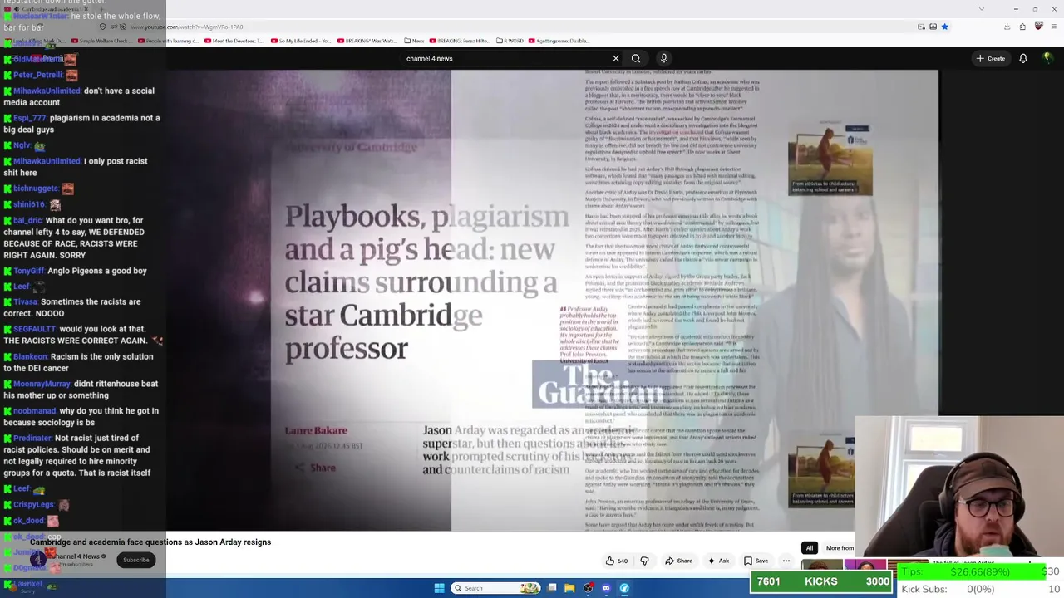This screenshot has width=1064, height=598.
Task: Click the Windows taskbar Search box
Action: tap(497, 588)
